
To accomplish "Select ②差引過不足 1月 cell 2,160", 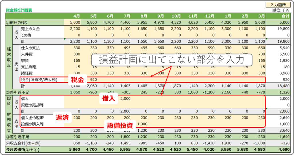I will coord(226,92).
